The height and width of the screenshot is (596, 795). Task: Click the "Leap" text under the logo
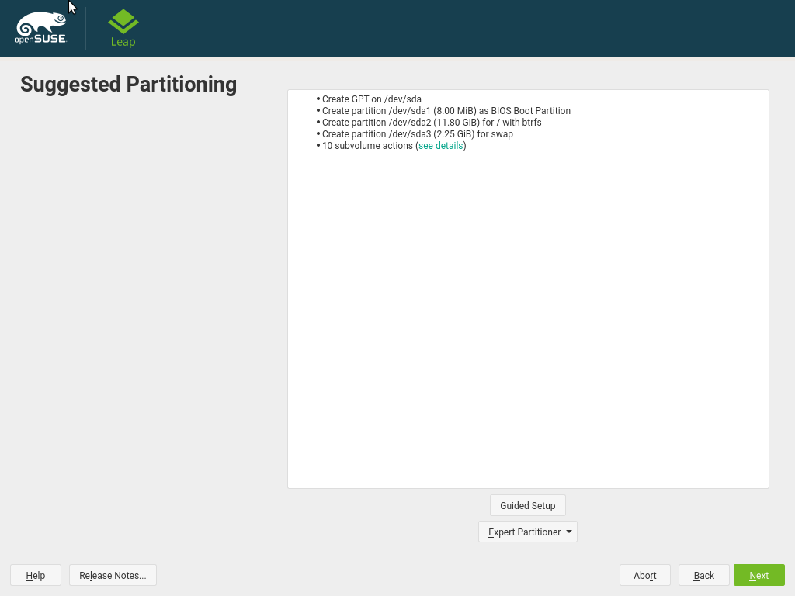123,42
